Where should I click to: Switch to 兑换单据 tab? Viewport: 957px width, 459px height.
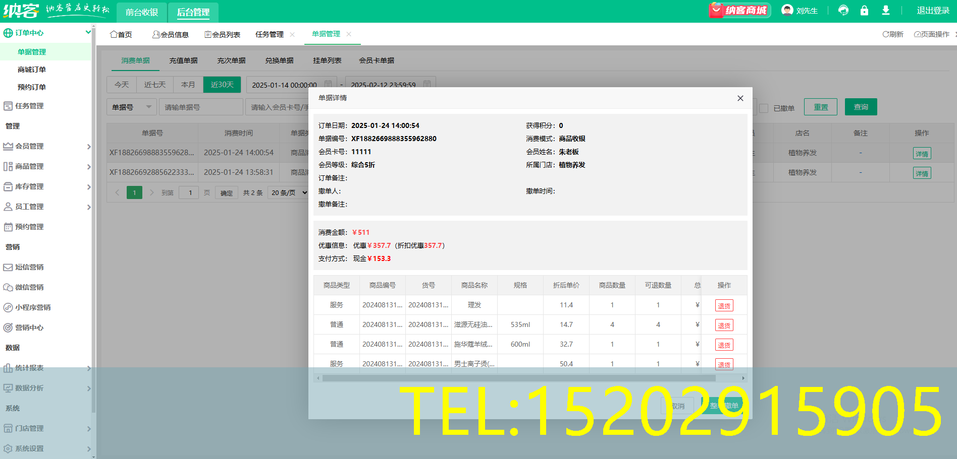point(279,60)
